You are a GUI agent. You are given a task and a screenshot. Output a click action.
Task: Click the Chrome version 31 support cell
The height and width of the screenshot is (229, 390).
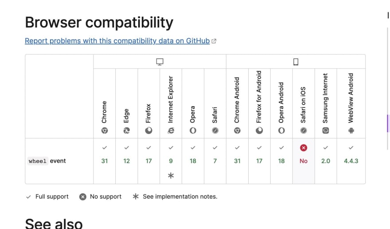[x=105, y=161]
